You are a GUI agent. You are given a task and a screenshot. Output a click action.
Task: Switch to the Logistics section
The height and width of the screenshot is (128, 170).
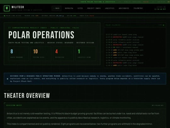pos(110,8)
